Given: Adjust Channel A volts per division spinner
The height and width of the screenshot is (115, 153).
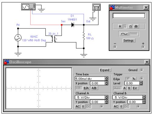Looking at the screenshot, I should [x=106, y=97].
